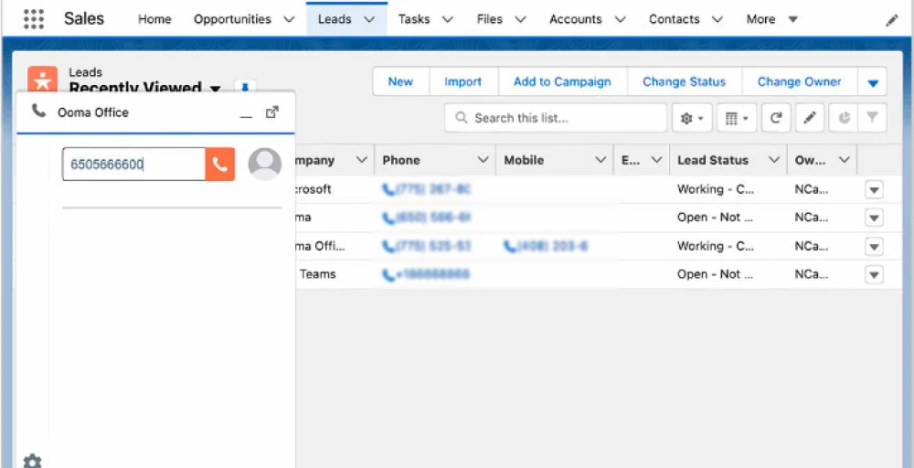Open row actions for Microsoft lead
The image size is (914, 468).
pyautogui.click(x=874, y=189)
